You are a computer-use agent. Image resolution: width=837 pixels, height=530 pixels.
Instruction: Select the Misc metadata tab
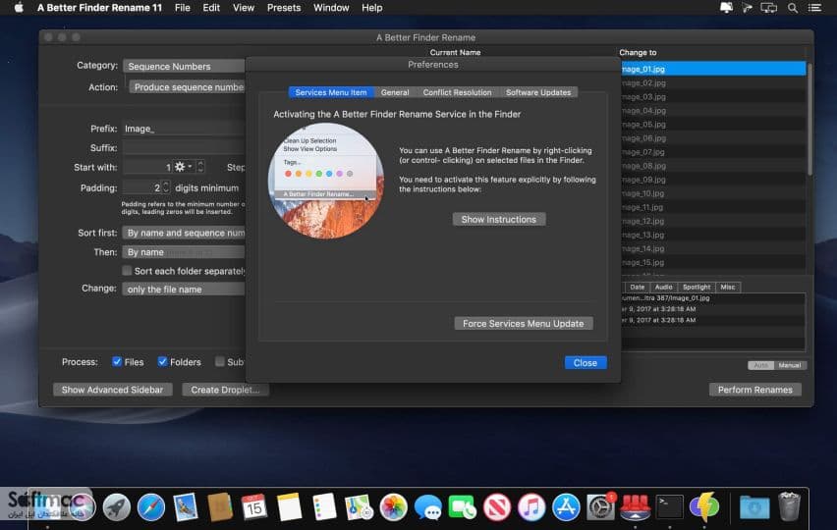click(728, 287)
